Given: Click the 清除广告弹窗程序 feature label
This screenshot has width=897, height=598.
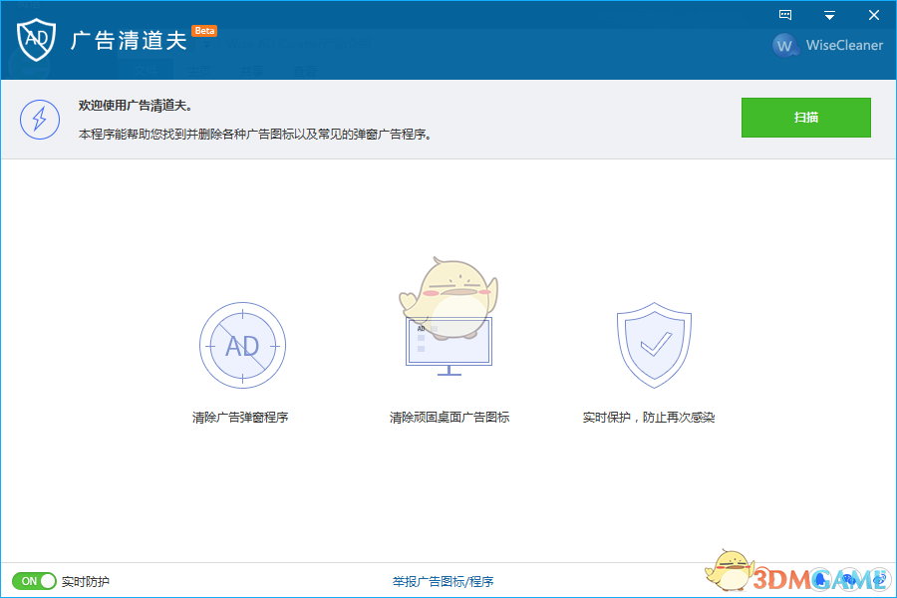Looking at the screenshot, I should pos(242,417).
